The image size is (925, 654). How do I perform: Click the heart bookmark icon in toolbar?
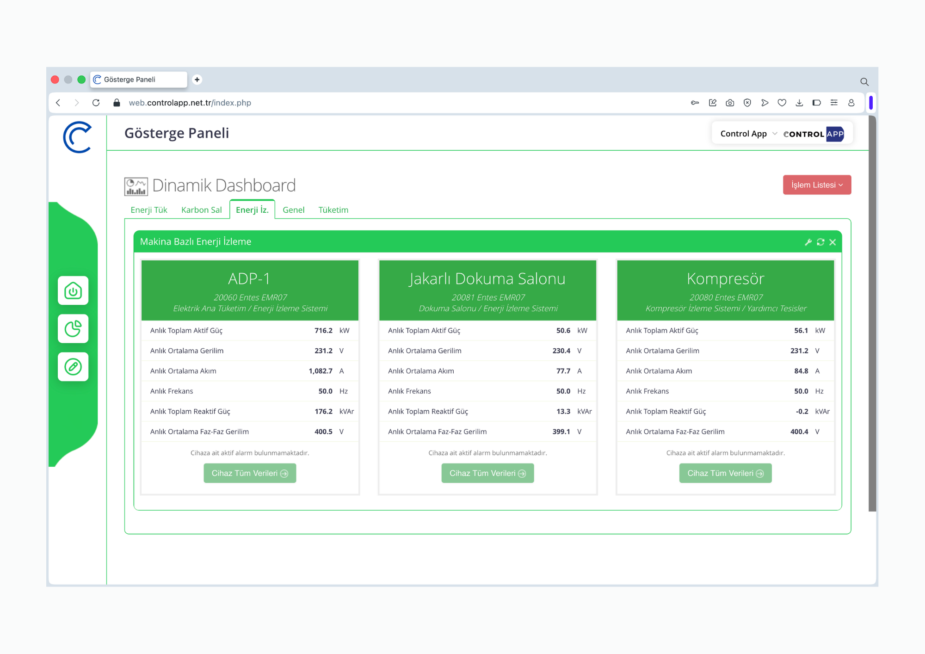tap(782, 103)
